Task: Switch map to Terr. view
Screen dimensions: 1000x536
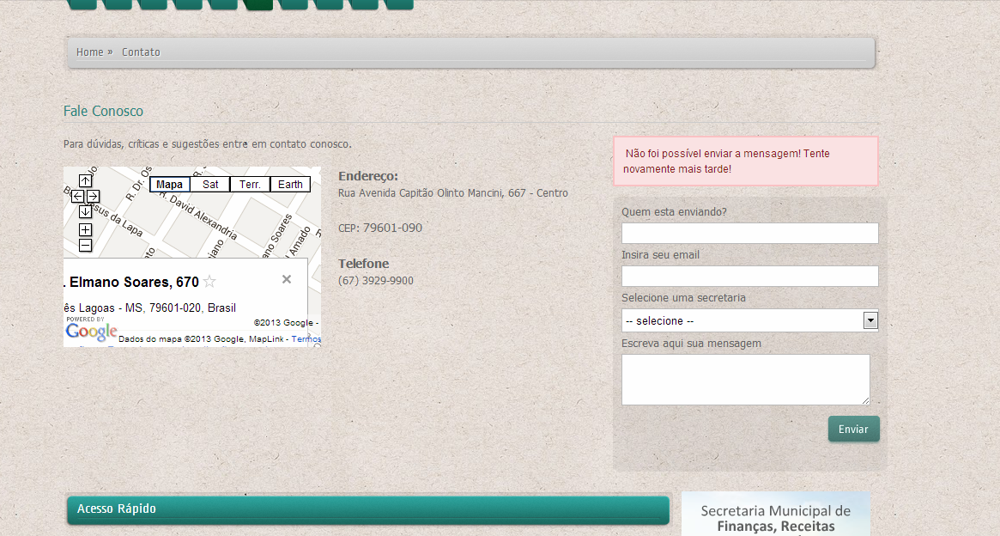Action: pyautogui.click(x=250, y=185)
